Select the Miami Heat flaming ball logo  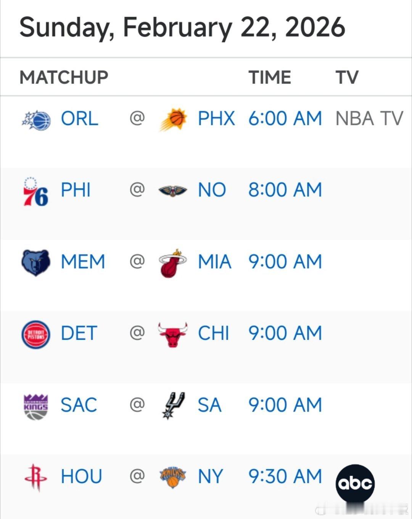173,263
